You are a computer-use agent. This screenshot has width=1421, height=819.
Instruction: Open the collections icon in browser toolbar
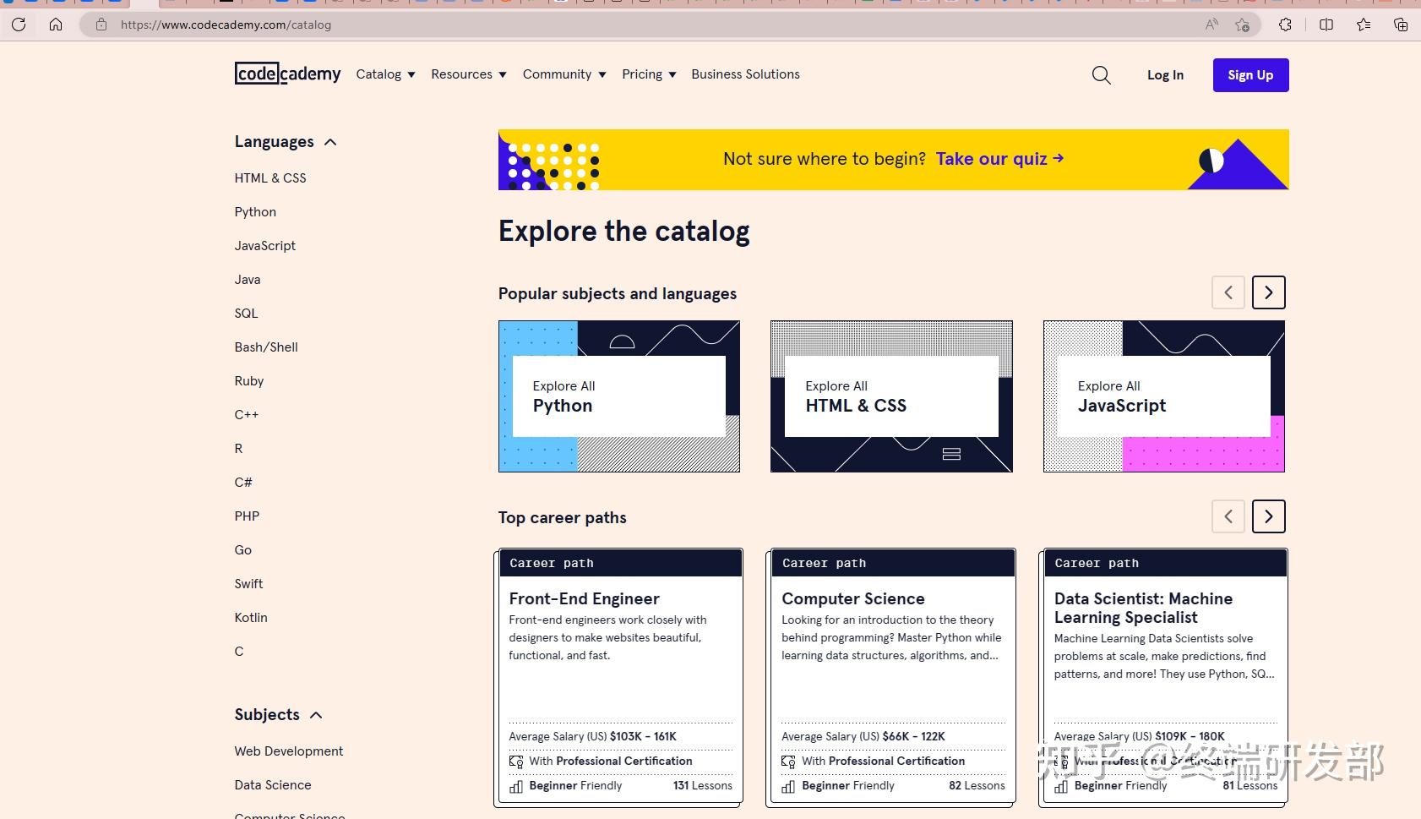pos(1401,25)
